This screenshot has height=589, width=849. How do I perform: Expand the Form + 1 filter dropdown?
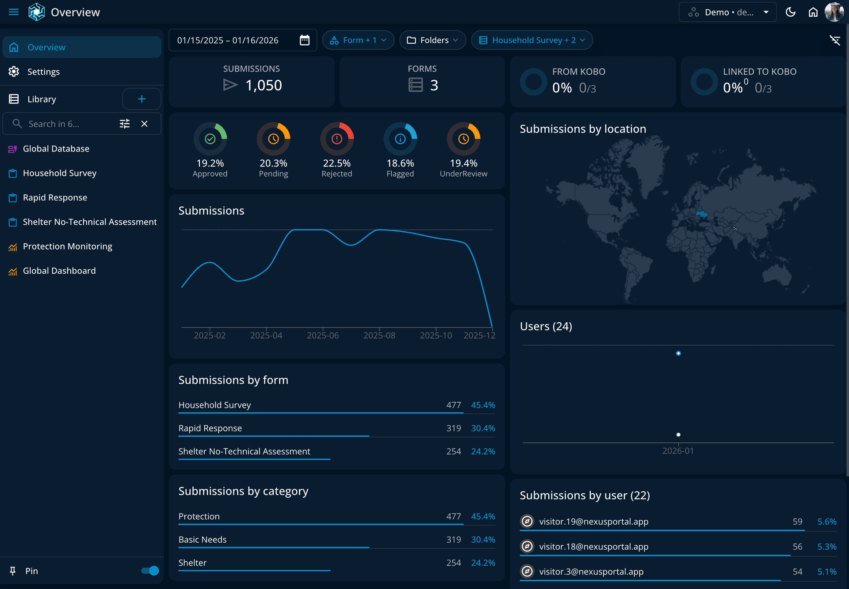[358, 40]
